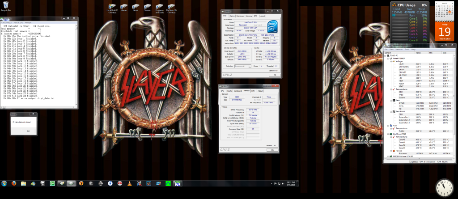Click the Value column header in HWMonitor
This screenshot has width=458, height=199.
[422, 53]
